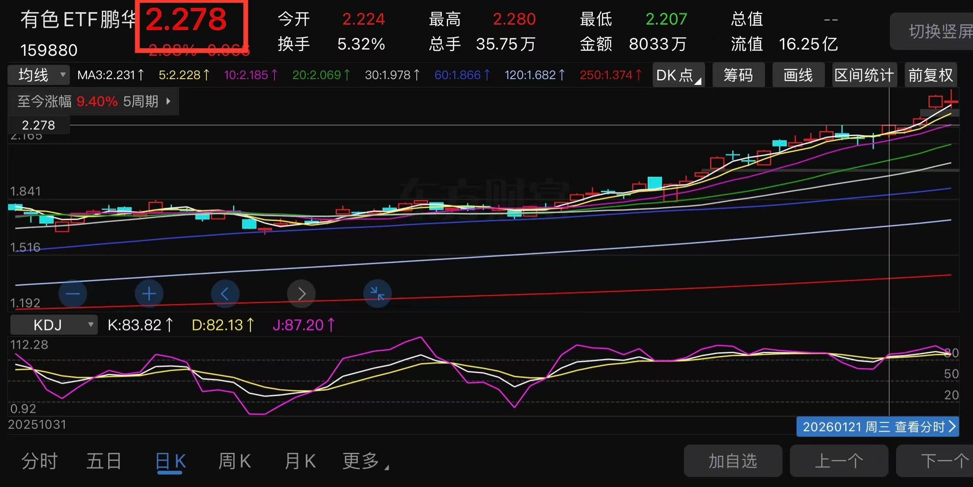973x487 pixels.
Task: Click the collapse chart arrows icon
Action: tap(377, 294)
